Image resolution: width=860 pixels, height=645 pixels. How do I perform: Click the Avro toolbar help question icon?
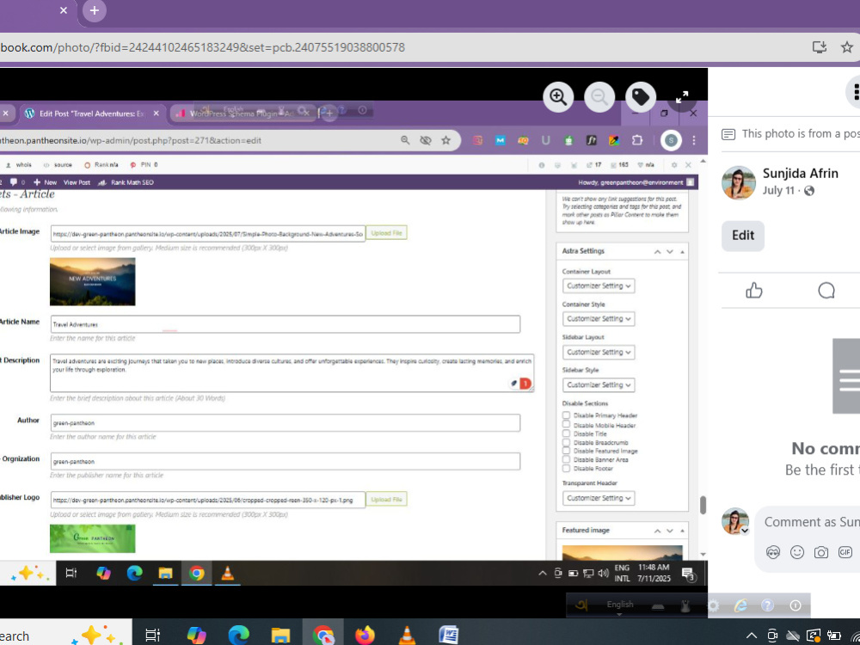[767, 605]
